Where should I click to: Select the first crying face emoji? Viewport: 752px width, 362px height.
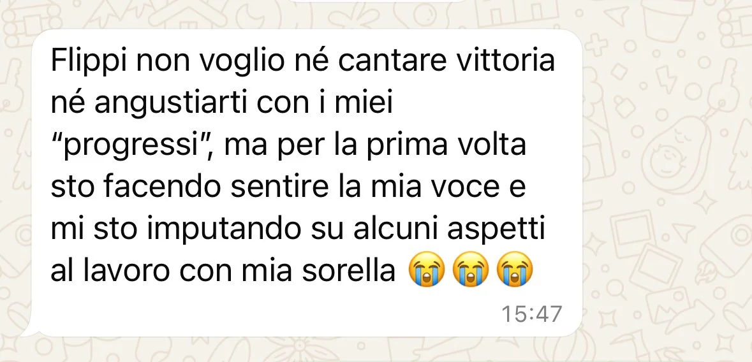(426, 271)
